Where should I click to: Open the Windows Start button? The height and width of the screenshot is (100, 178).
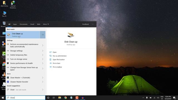[x=3, y=97]
